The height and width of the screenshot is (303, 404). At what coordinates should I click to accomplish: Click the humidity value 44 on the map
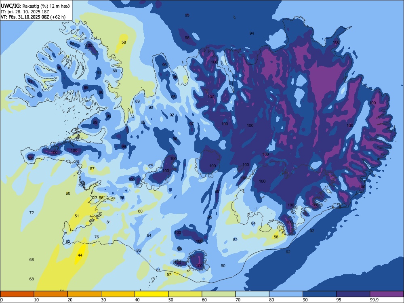[x=80, y=255]
